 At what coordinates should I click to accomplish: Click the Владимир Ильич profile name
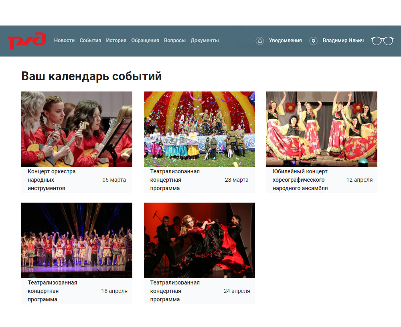[343, 41]
